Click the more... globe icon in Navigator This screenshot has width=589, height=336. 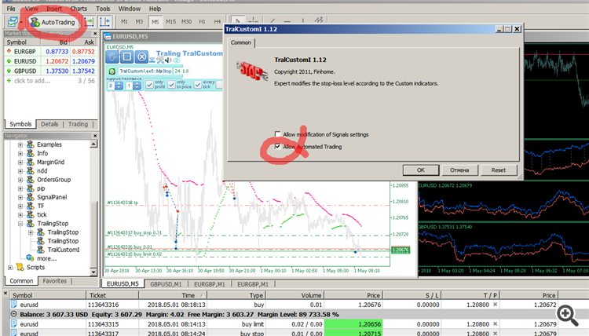[x=31, y=258]
